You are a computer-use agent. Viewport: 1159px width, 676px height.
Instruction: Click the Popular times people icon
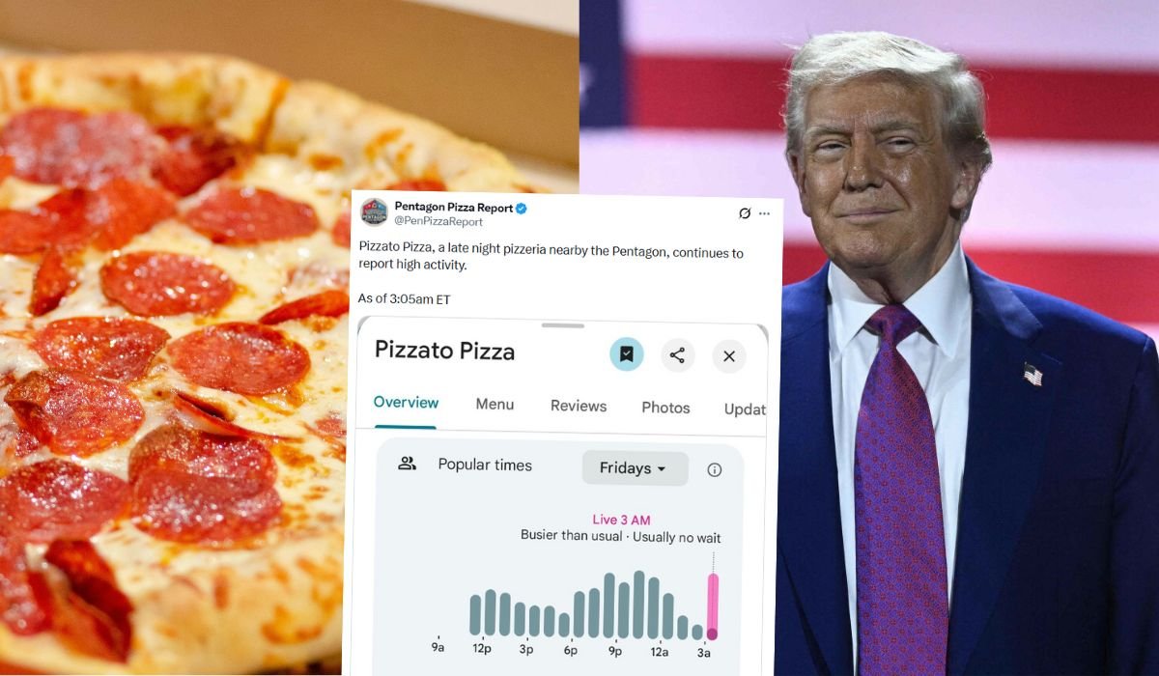pos(408,464)
